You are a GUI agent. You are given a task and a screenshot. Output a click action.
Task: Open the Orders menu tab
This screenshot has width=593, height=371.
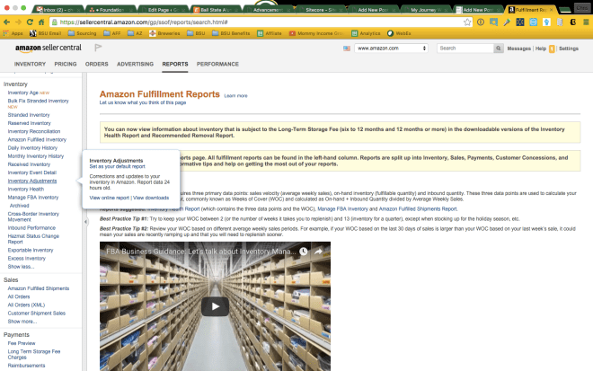pyautogui.click(x=96, y=65)
